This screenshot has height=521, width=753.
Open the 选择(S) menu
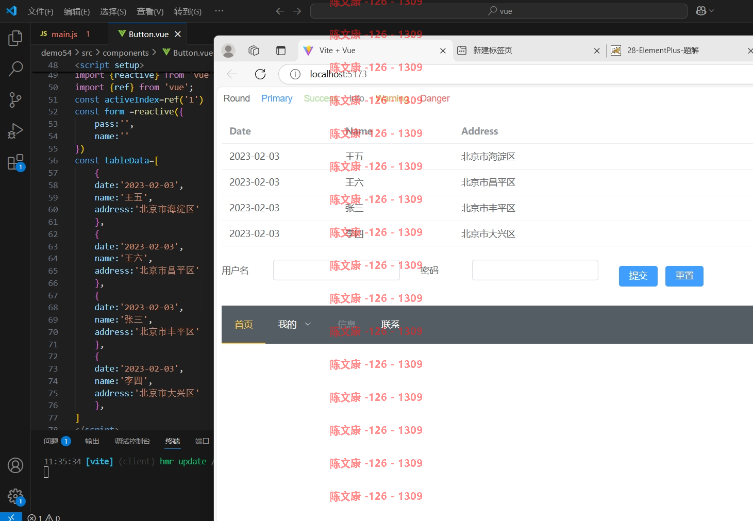pos(113,11)
